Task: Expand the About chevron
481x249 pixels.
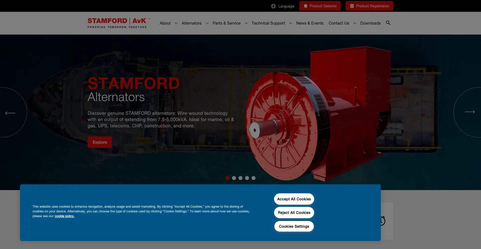Action: coord(176,23)
